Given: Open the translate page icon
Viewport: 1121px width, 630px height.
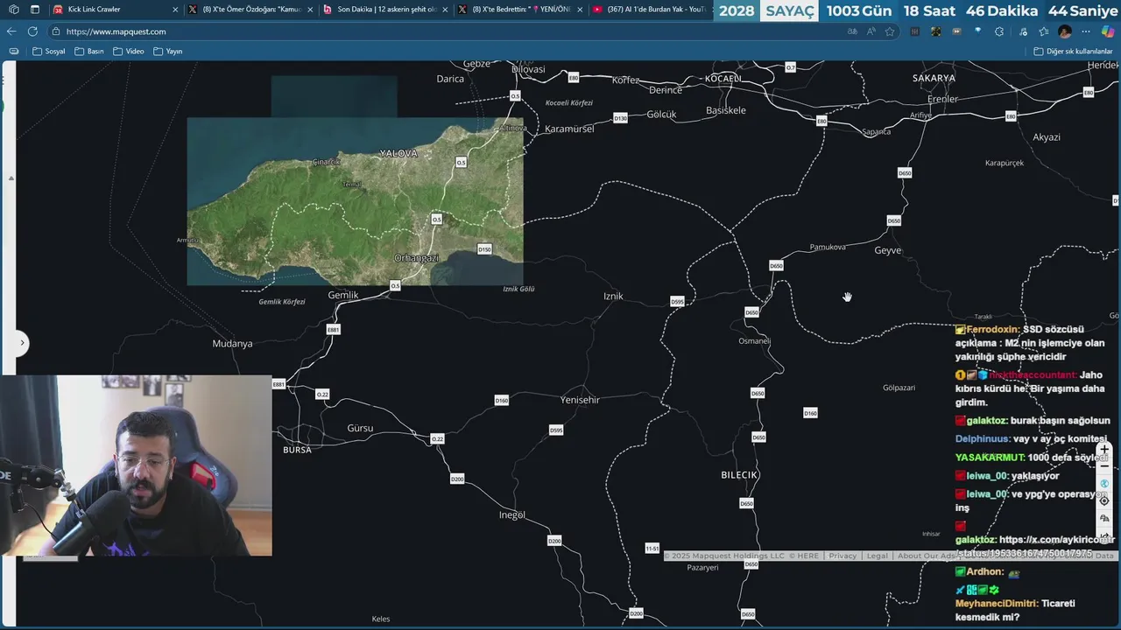Looking at the screenshot, I should pyautogui.click(x=852, y=31).
